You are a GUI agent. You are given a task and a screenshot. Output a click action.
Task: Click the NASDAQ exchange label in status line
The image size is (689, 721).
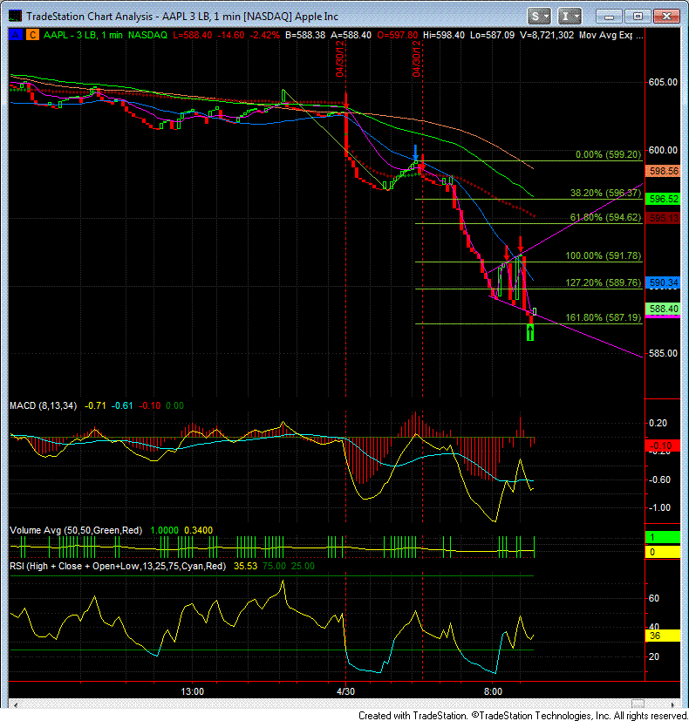(x=147, y=35)
